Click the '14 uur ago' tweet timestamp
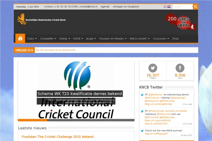Image resolution: width=212 pixels, height=141 pixels. (x=187, y=104)
